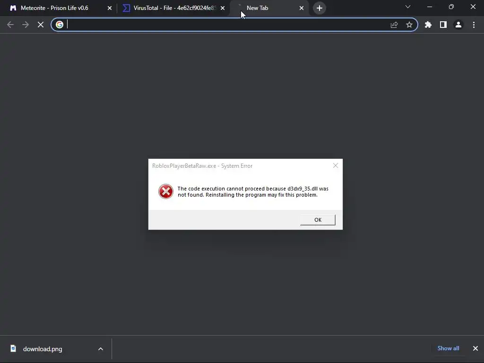Close the RobloxPlayerBetaRaw.exe error dialog

click(336, 166)
